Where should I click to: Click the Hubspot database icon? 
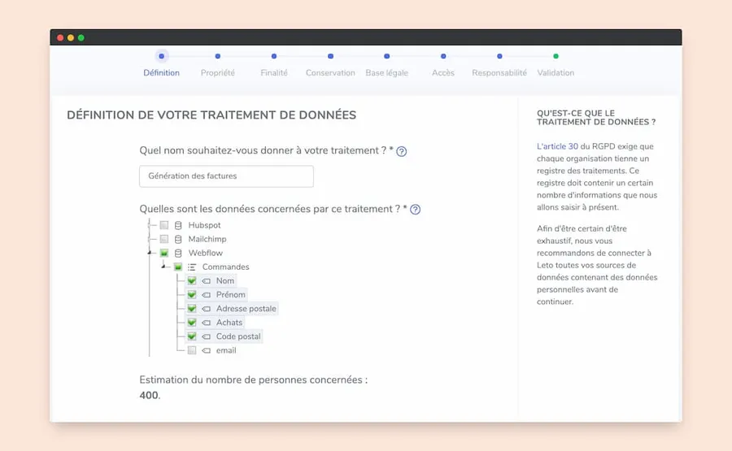[x=178, y=225]
